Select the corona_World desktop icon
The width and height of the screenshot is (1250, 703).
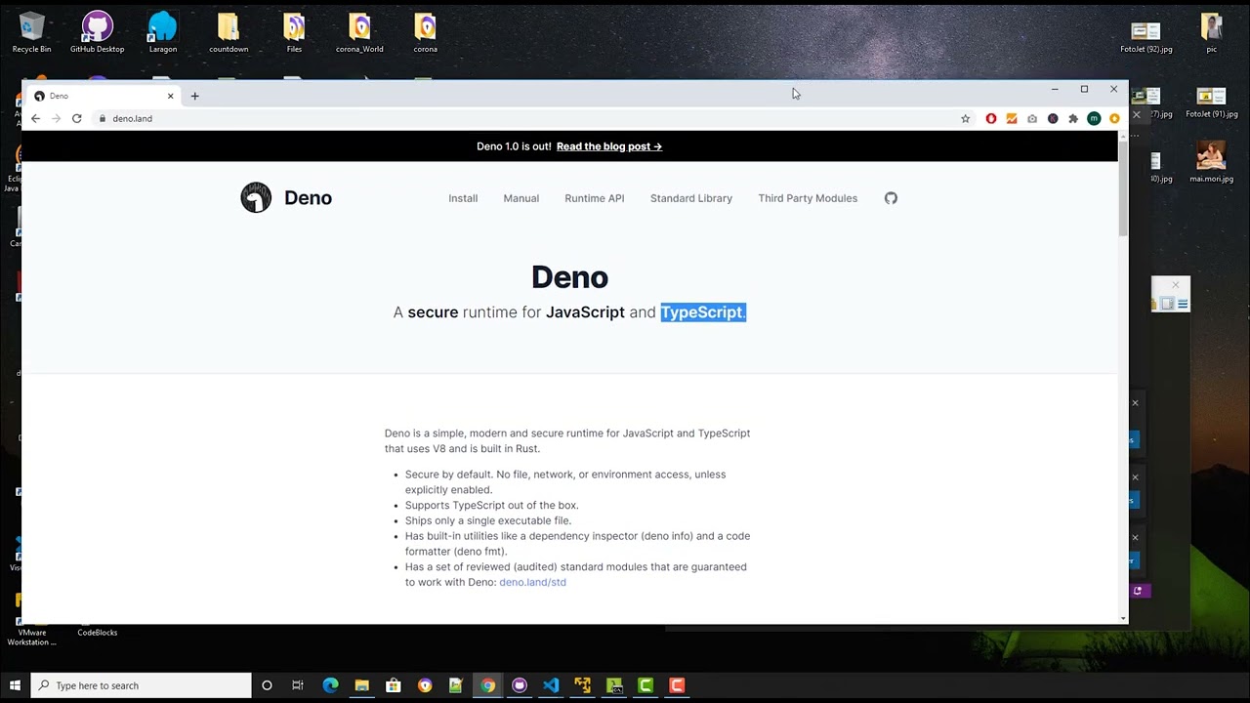(359, 33)
